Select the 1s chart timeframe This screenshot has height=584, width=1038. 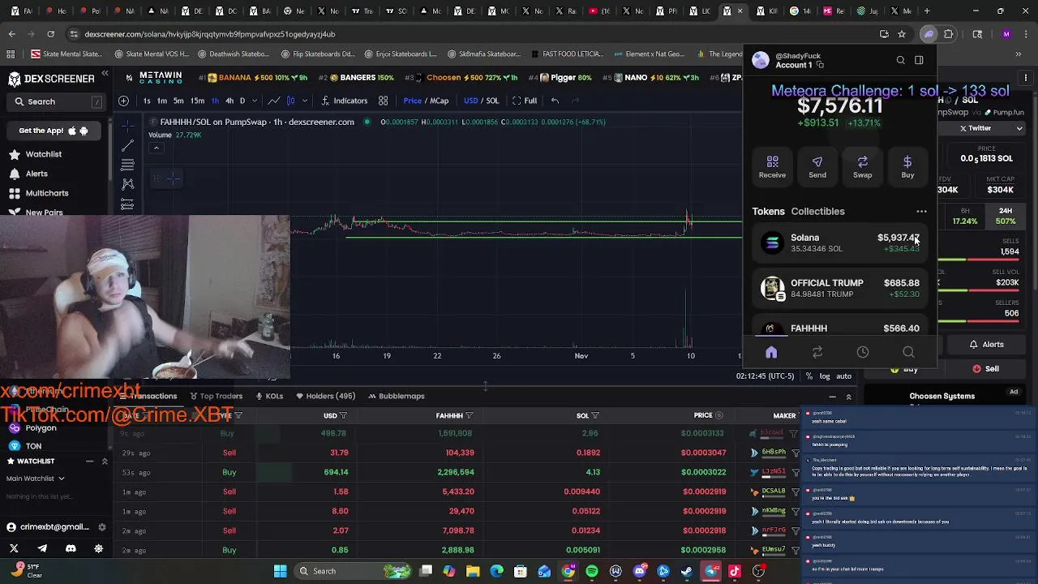tap(147, 101)
